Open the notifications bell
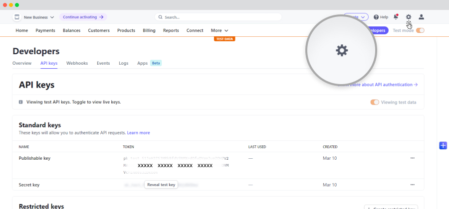 (396, 17)
